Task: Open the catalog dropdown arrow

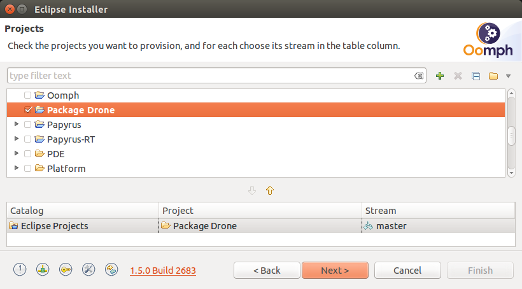Action: [x=509, y=76]
